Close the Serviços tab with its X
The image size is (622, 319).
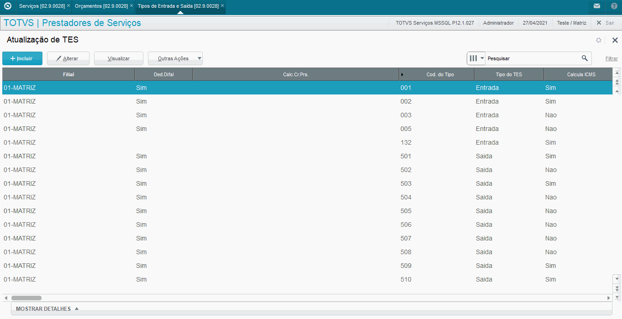(x=69, y=6)
